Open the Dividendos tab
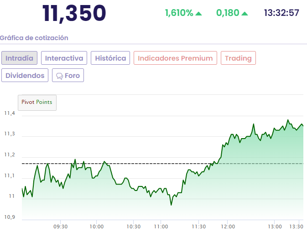 tap(25, 75)
